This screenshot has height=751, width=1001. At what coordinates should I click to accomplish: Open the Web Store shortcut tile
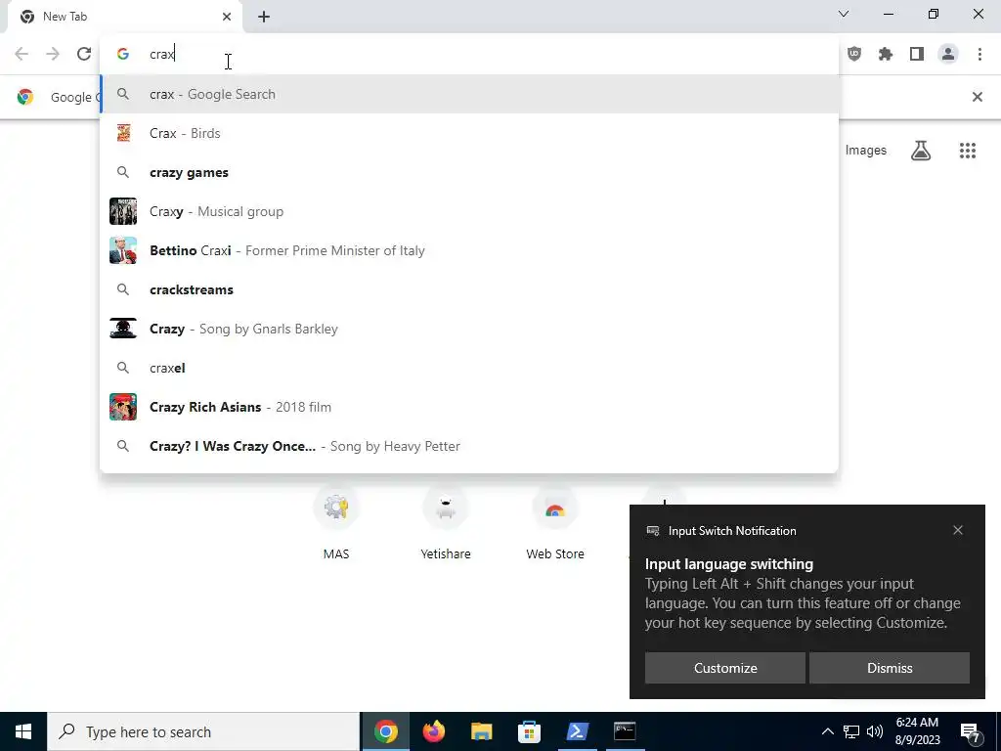[555, 524]
